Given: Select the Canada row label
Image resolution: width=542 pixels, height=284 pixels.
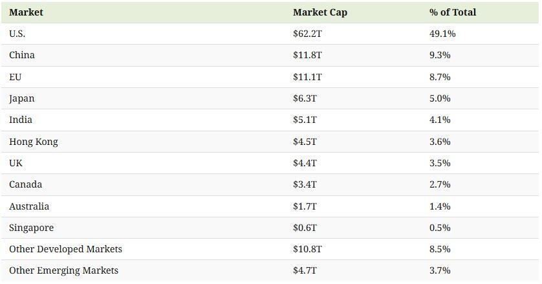Looking at the screenshot, I should click(26, 184).
